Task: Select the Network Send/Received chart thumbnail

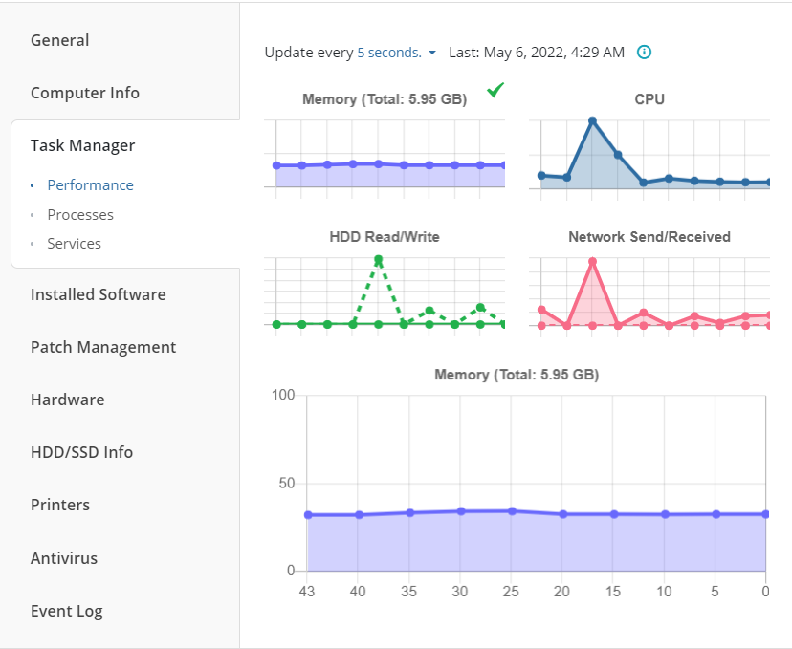Action: (x=649, y=283)
